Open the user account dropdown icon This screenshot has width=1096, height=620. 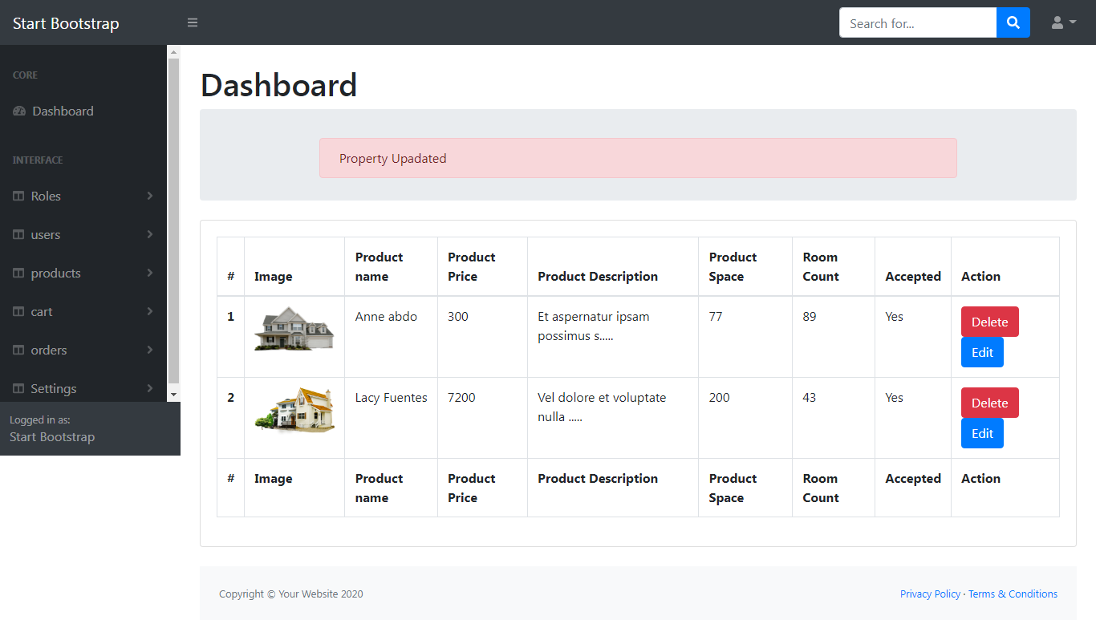pos(1063,22)
